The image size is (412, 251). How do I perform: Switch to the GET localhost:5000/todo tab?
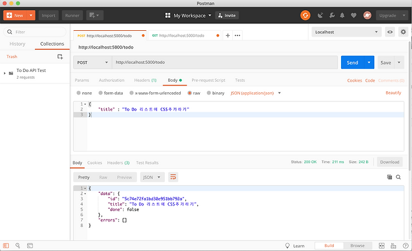184,35
